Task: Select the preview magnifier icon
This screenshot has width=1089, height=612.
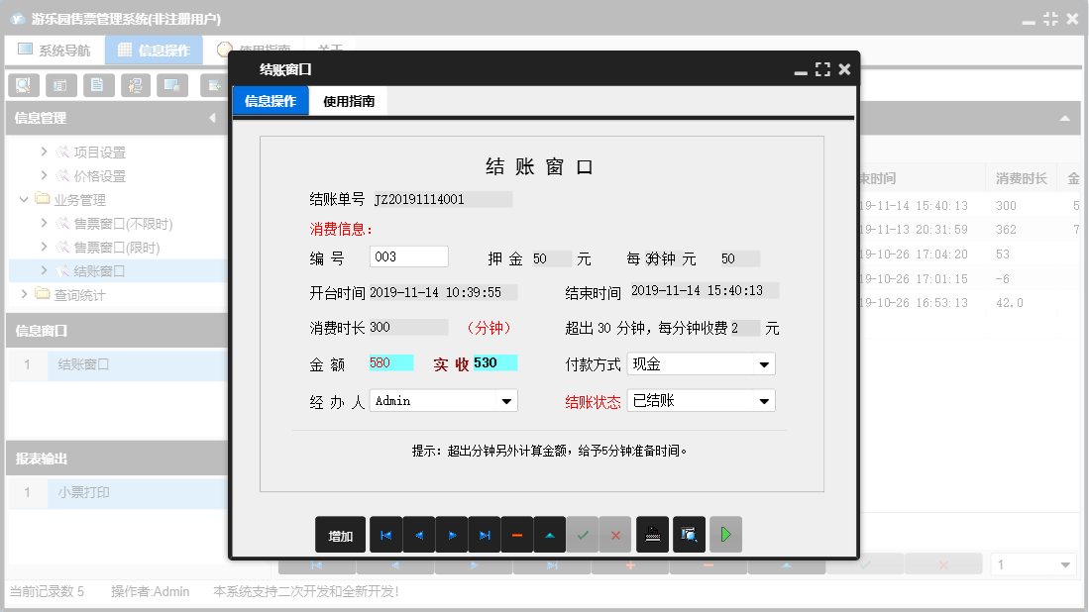Action: (689, 534)
